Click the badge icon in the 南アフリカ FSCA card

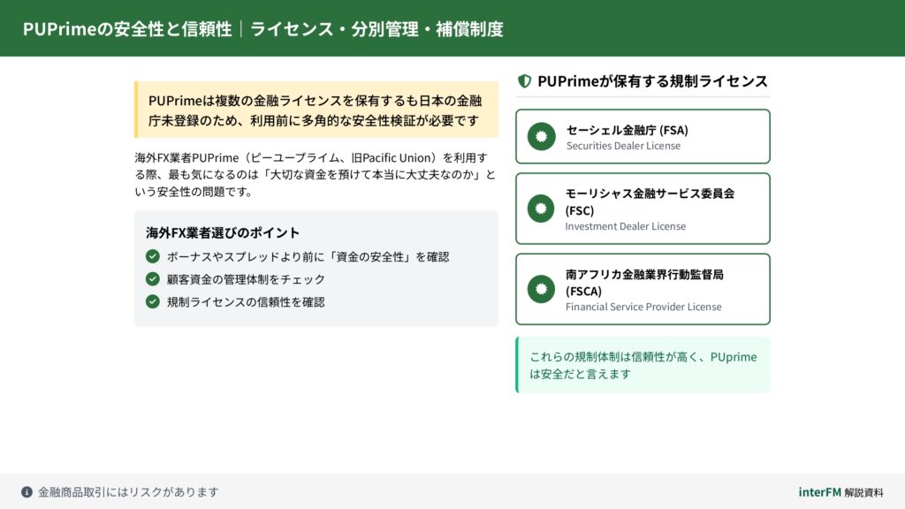(x=541, y=290)
